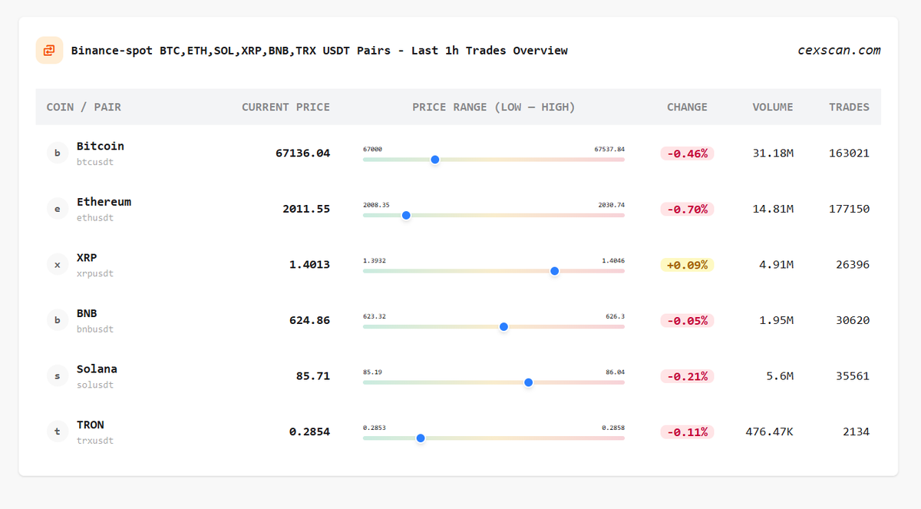
Task: Click the XRP +0.09% change badge
Action: tap(688, 265)
